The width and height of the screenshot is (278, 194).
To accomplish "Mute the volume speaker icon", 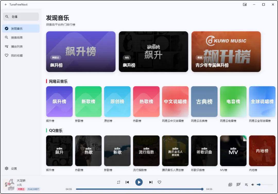I will pos(253,185).
